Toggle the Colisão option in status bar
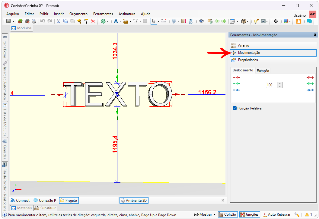Viewport: 319px width, 219px height. 228,214
